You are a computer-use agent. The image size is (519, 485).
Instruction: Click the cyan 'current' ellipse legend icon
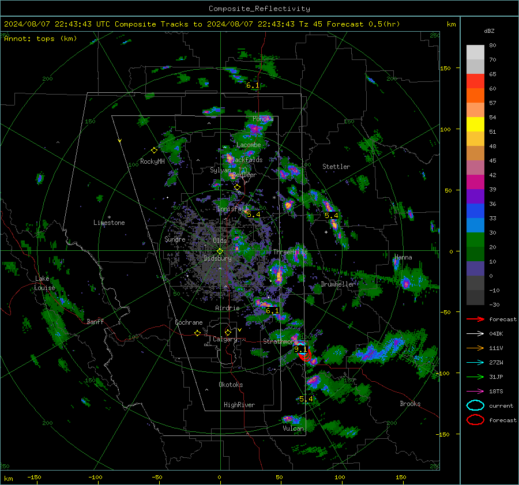(475, 405)
